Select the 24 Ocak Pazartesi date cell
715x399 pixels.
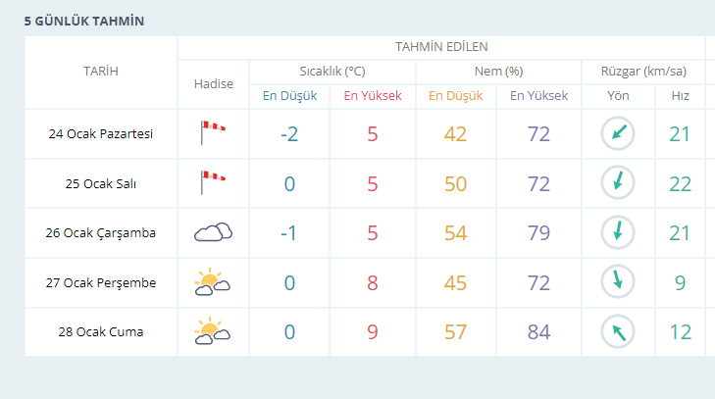(x=101, y=133)
